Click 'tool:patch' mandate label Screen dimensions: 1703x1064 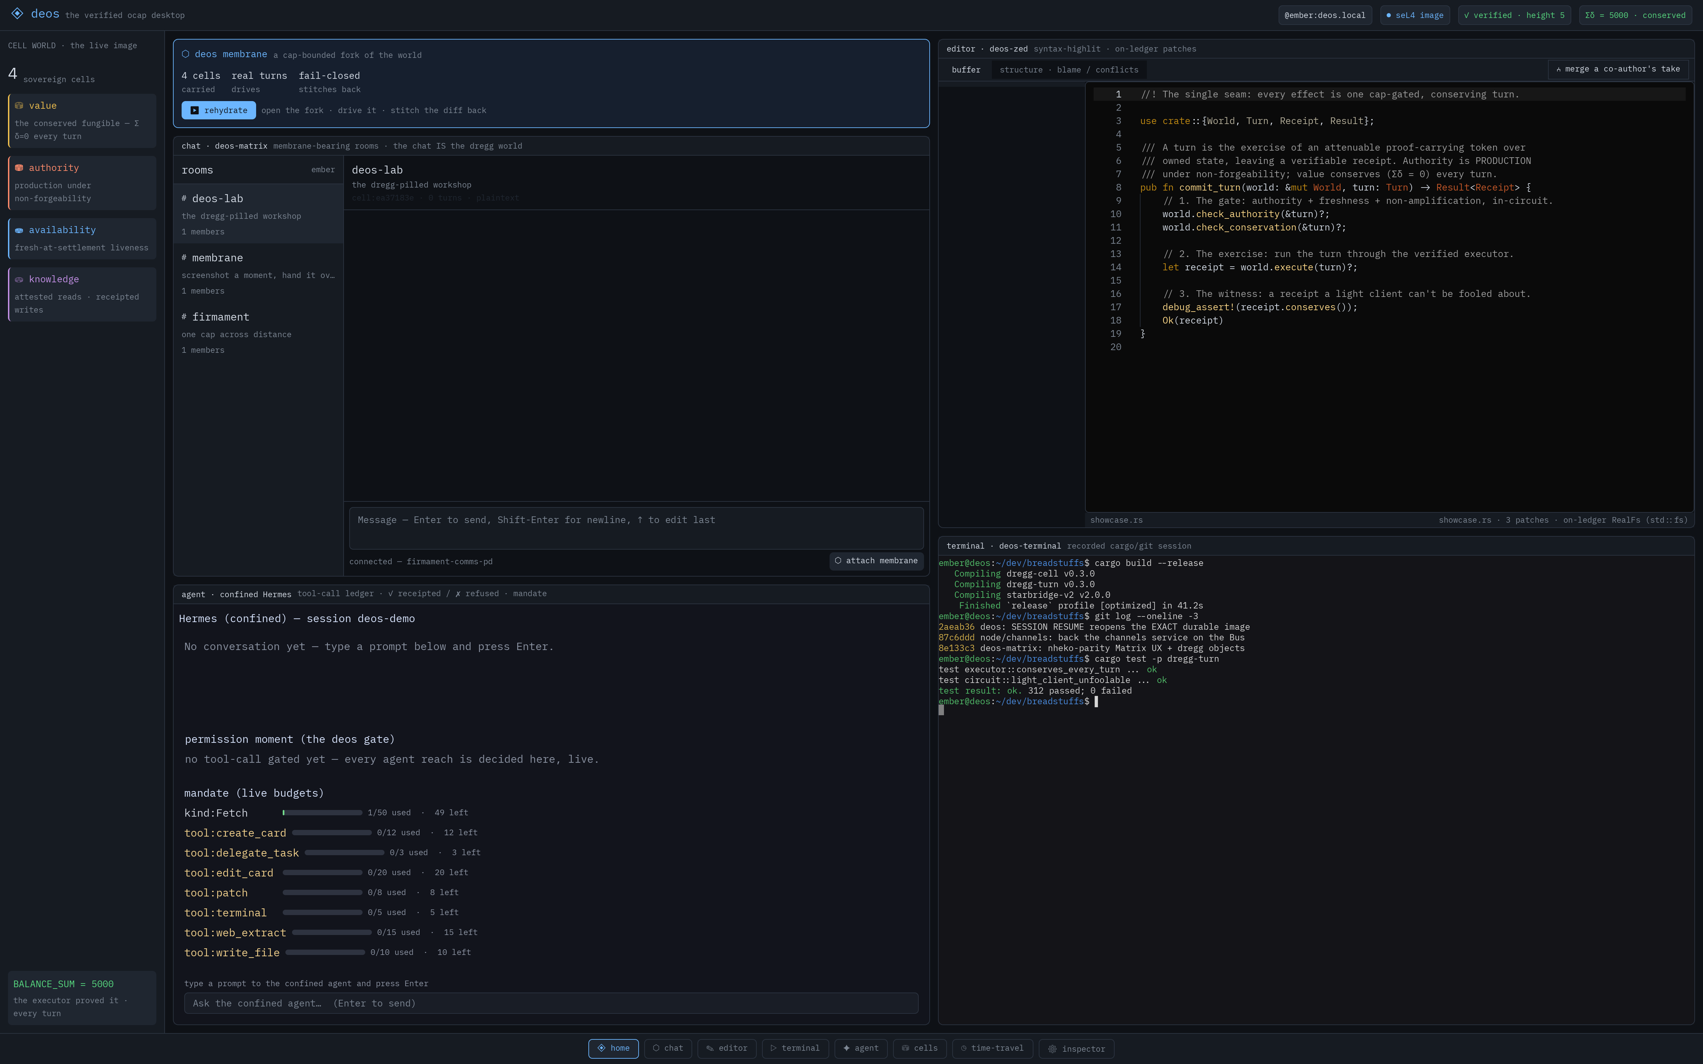(x=216, y=892)
